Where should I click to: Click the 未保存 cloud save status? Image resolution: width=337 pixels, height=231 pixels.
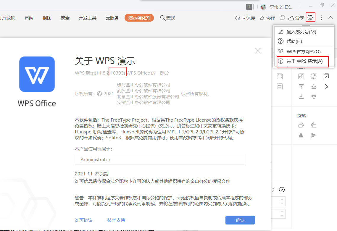tap(245, 18)
